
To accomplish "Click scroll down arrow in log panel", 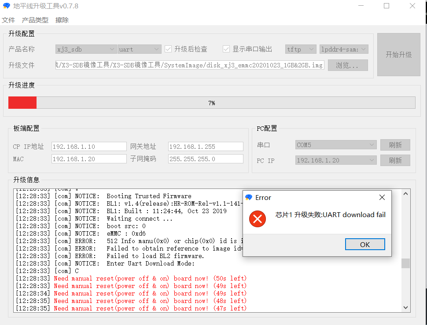I will click(x=405, y=307).
